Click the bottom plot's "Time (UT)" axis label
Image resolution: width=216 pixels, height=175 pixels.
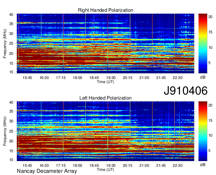[x=105, y=170]
